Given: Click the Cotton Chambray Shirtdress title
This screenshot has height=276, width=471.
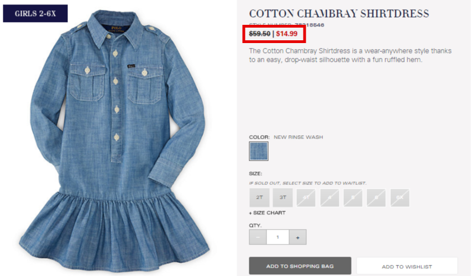Looking at the screenshot, I should click(339, 13).
